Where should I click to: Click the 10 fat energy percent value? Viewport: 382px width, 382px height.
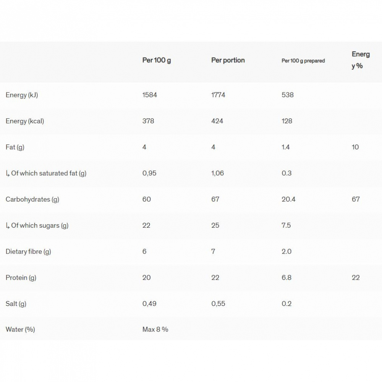(355, 147)
